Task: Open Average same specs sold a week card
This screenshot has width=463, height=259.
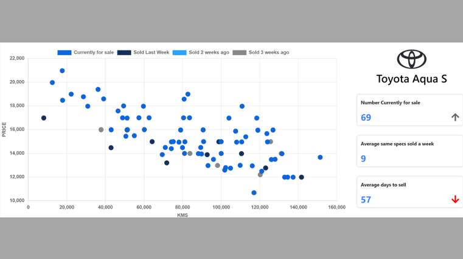Action: (x=409, y=151)
